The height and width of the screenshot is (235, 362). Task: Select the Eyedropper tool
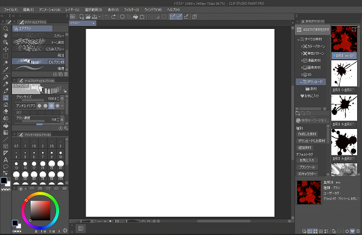[x=5, y=69]
